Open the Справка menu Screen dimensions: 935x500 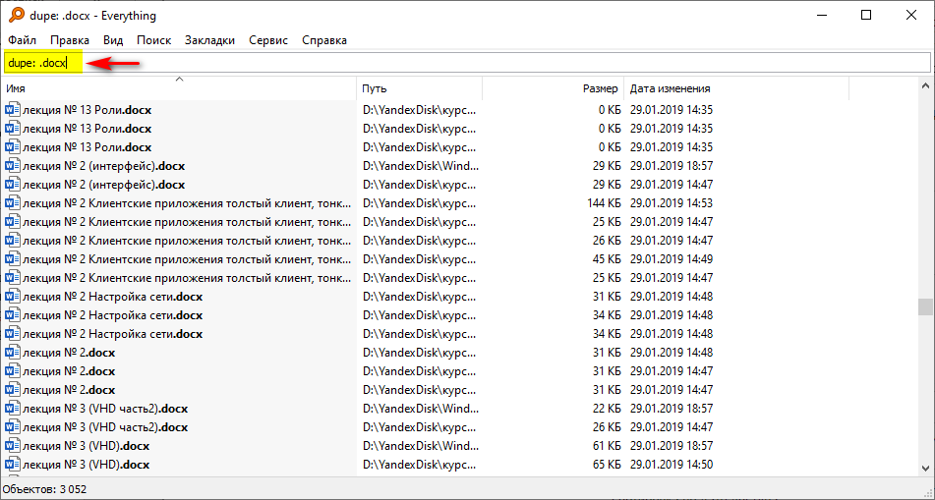click(323, 40)
